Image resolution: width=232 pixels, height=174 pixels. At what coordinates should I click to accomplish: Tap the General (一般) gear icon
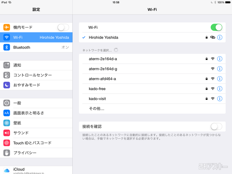[7, 103]
